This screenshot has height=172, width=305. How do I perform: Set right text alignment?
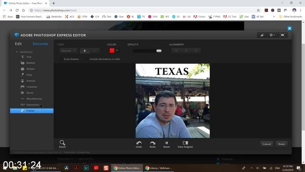click(x=196, y=51)
